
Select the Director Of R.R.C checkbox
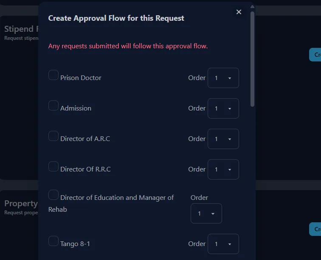coord(53,166)
